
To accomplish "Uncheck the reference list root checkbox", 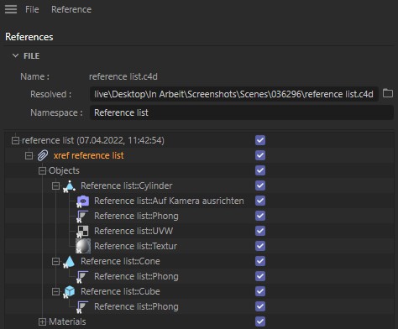I will point(260,140).
